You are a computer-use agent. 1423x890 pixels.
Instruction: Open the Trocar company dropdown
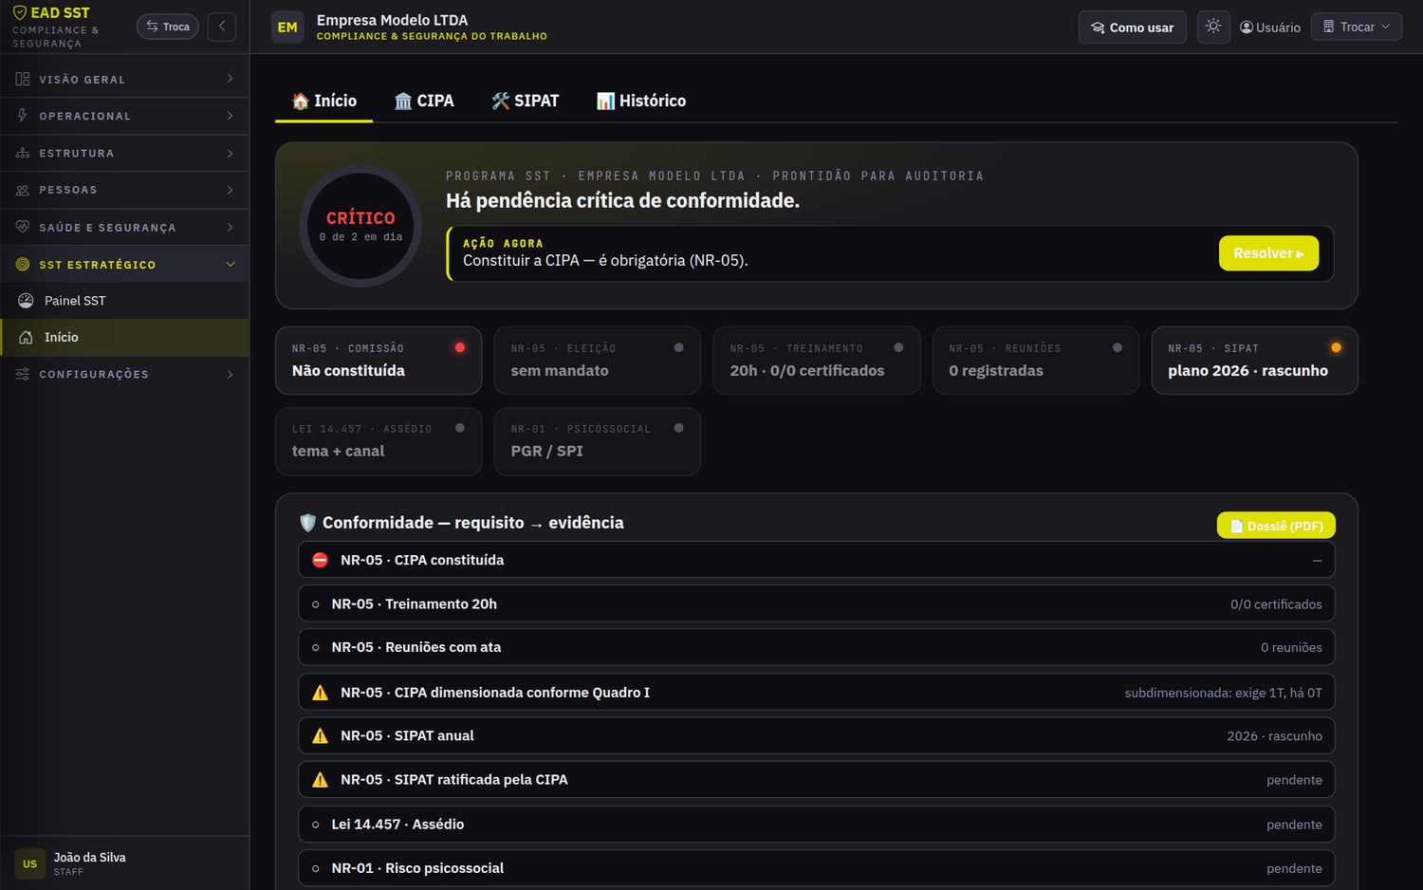click(x=1357, y=27)
